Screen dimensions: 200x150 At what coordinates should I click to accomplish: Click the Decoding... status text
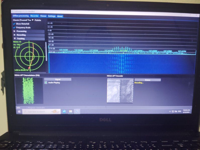(x=139, y=83)
